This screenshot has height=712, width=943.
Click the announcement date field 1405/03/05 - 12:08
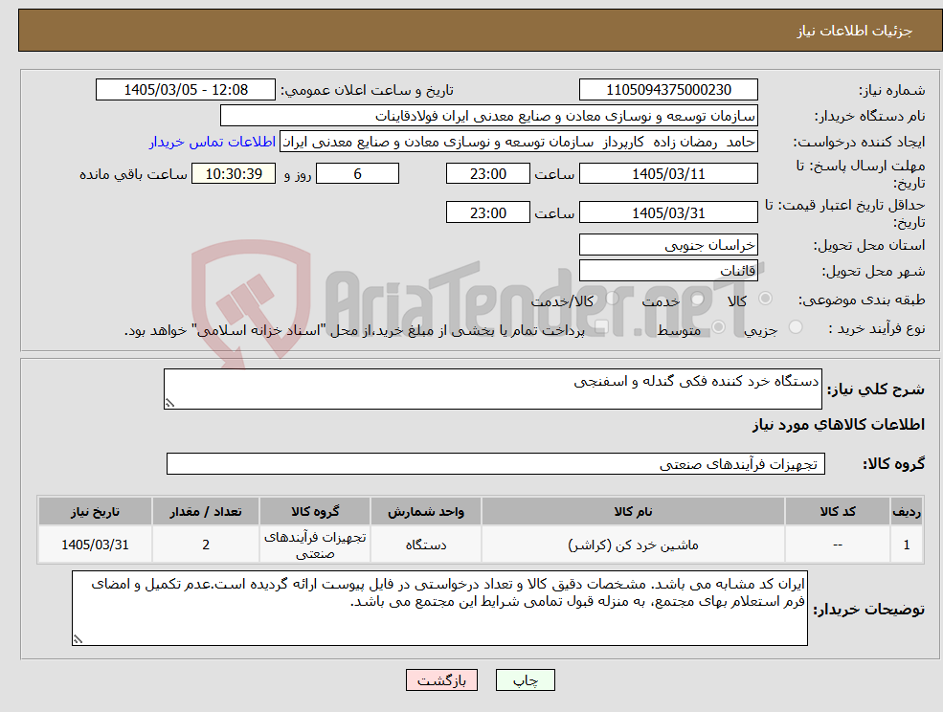(x=185, y=90)
